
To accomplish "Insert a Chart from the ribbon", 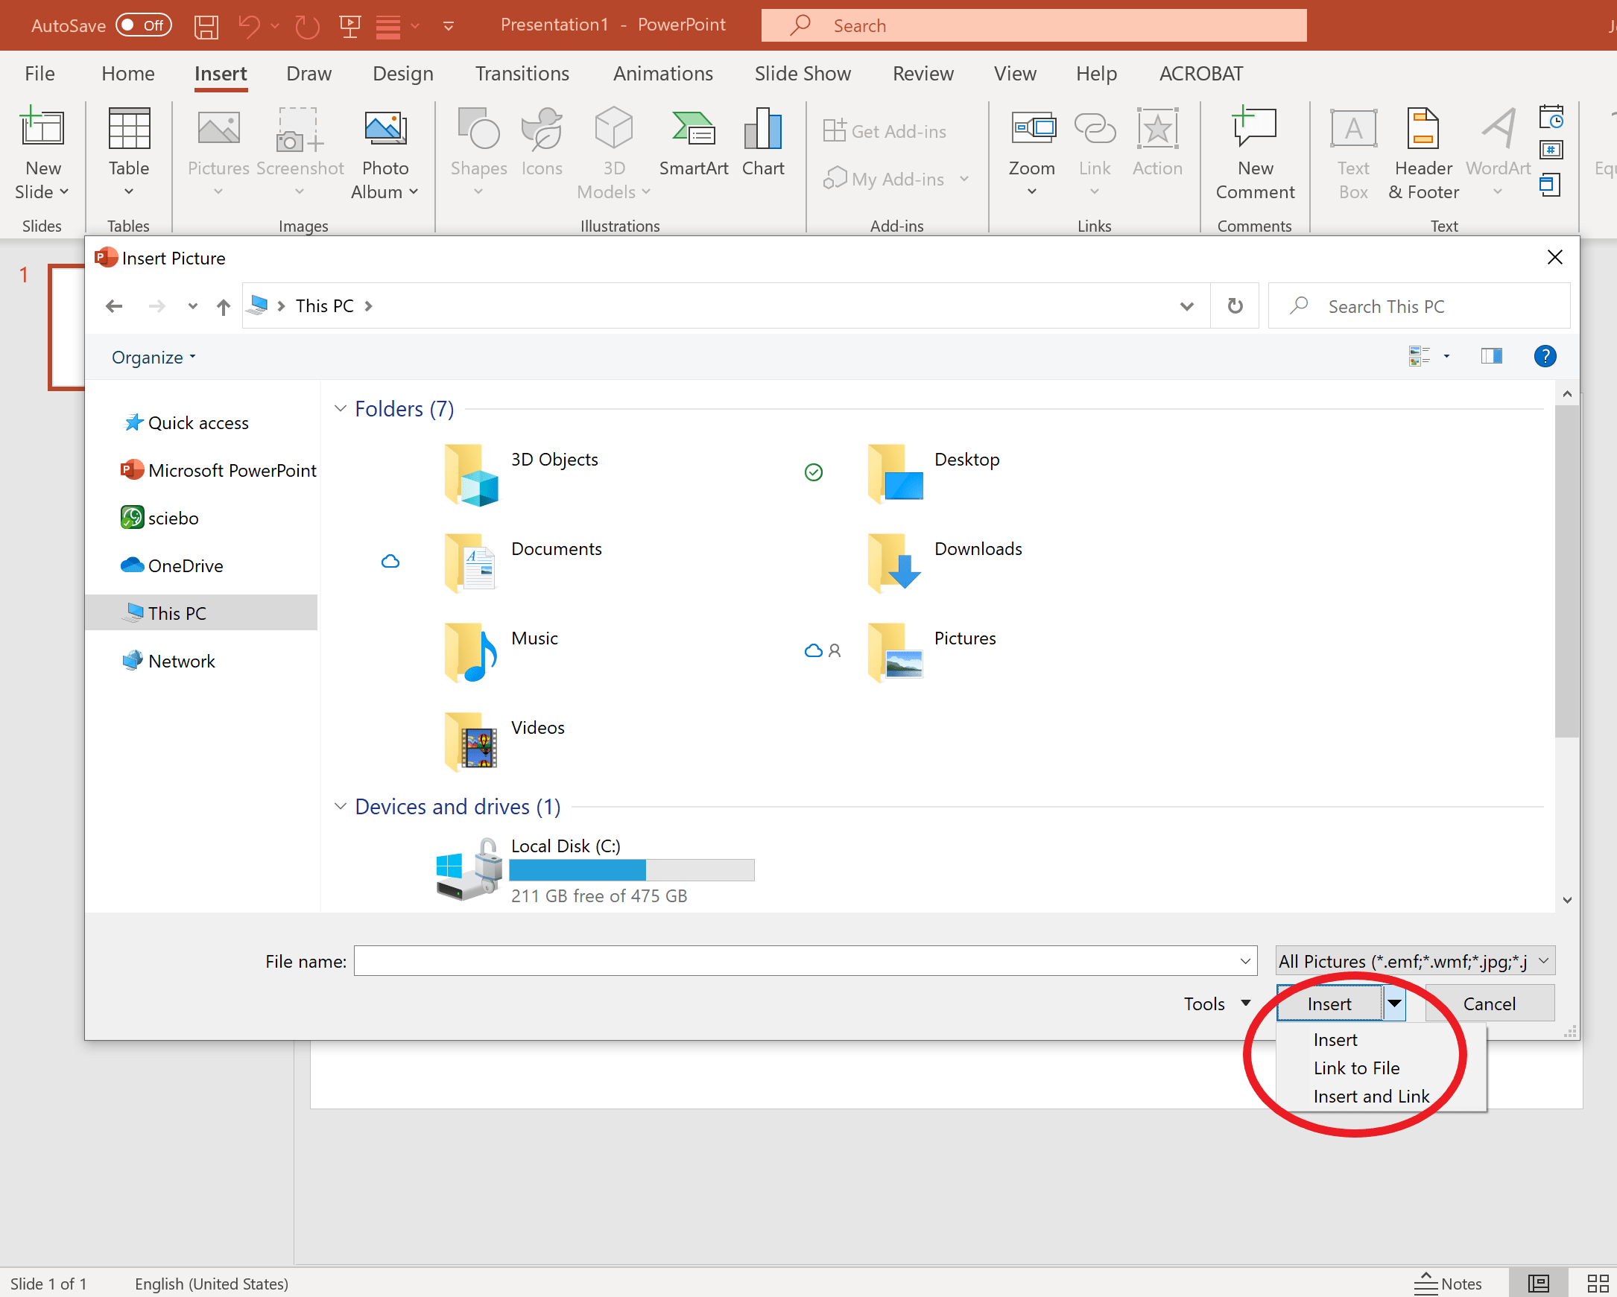I will 762,142.
